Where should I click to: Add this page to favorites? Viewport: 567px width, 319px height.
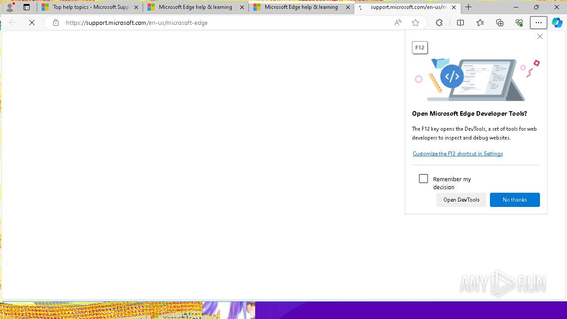[x=416, y=23]
